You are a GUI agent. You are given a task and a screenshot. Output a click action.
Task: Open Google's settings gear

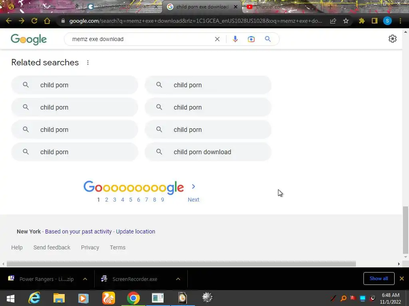tap(393, 39)
